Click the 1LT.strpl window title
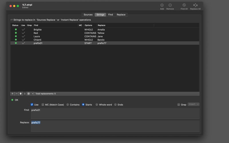 [x=27, y=5]
